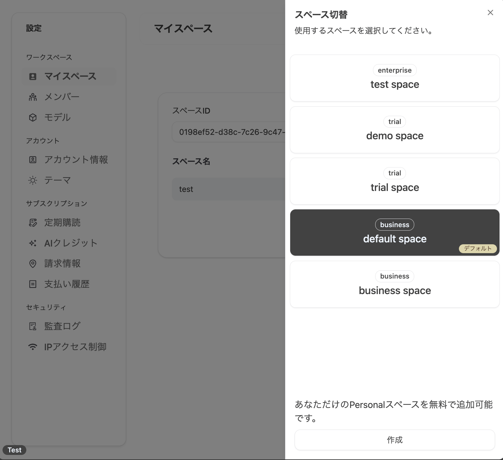Screen dimensions: 503x460
Task: Switch to the demo space
Action: 395,130
